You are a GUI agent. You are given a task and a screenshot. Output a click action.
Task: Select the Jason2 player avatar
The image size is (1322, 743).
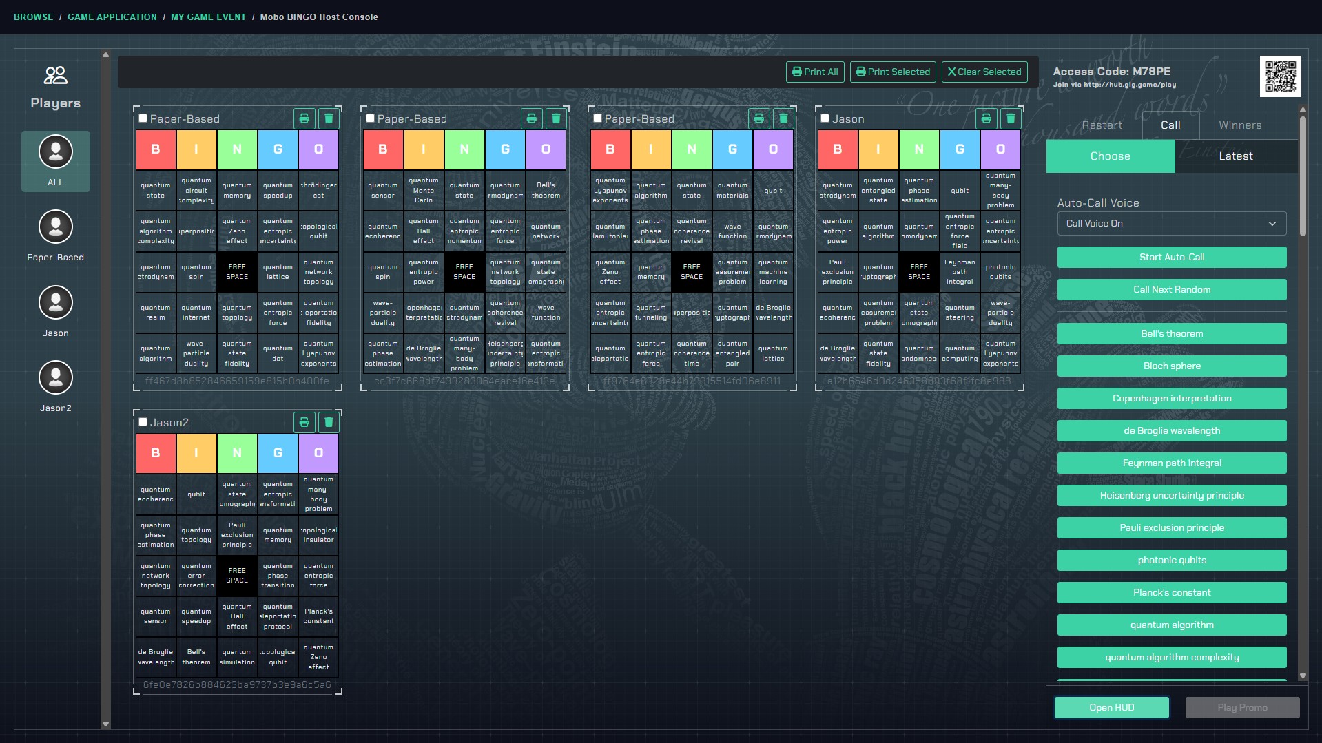(56, 377)
